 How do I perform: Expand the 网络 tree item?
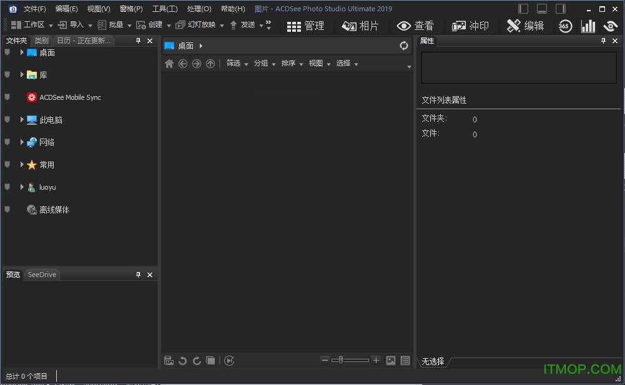click(x=22, y=142)
